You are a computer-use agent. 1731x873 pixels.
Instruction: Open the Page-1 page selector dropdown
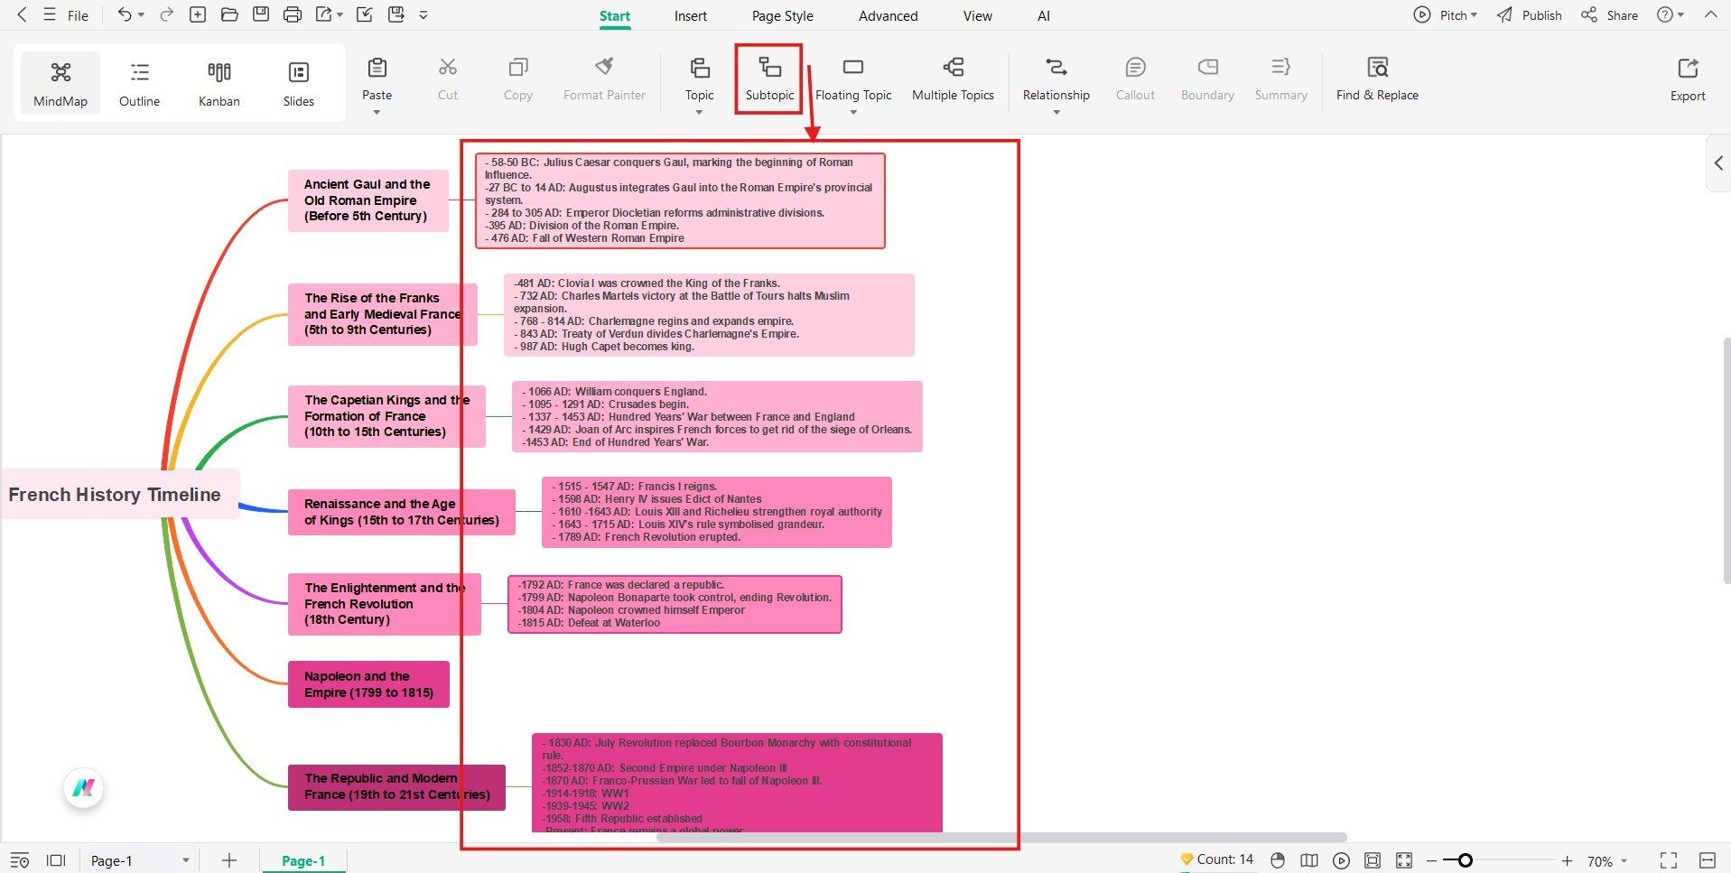[187, 859]
